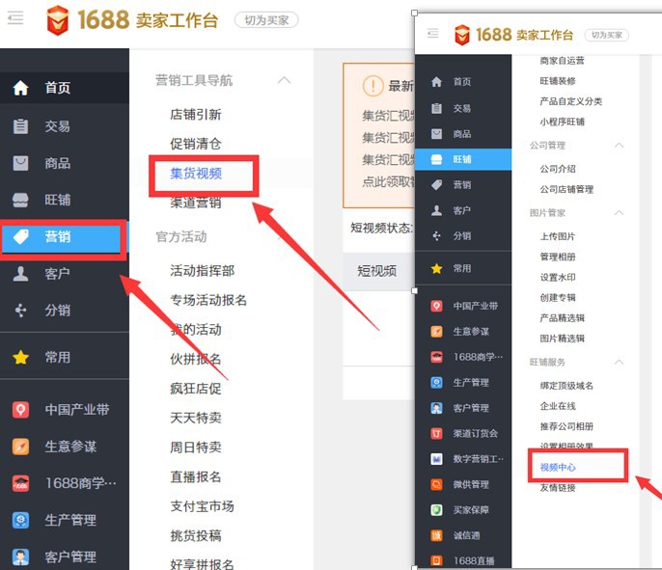Open the 疯狂店促 link

pos(196,389)
